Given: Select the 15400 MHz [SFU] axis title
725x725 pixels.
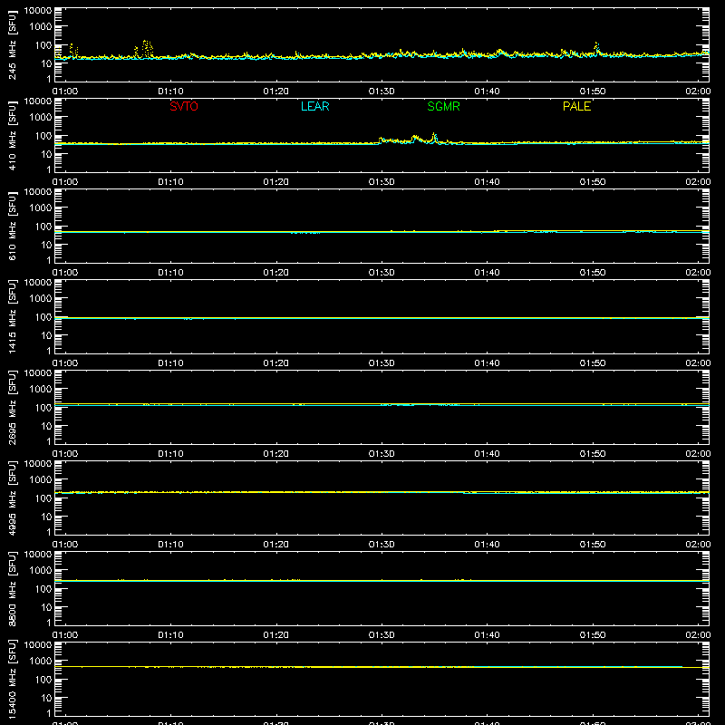Looking at the screenshot, I should pos(13,679).
